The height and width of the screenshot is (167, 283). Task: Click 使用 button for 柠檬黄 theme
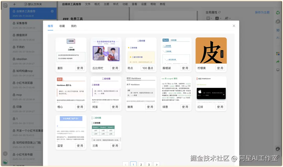(x=220, y=68)
